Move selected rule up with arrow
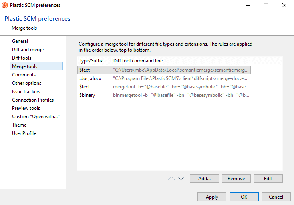Screen dimensions: 294x205 click(x=171, y=178)
